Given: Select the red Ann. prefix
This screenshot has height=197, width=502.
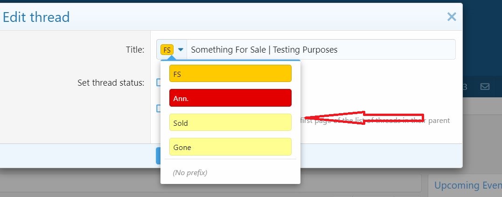Looking at the screenshot, I should pyautogui.click(x=230, y=98).
